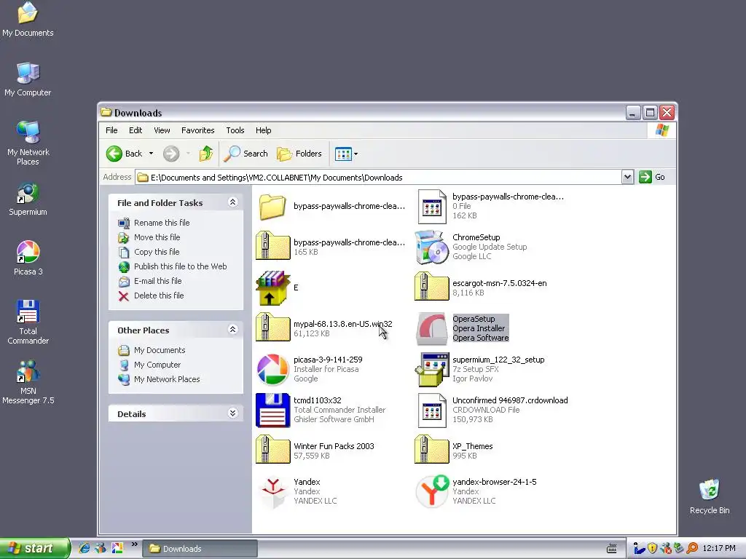The width and height of the screenshot is (746, 559).
Task: Open the Back history dropdown arrow
Action: [152, 154]
